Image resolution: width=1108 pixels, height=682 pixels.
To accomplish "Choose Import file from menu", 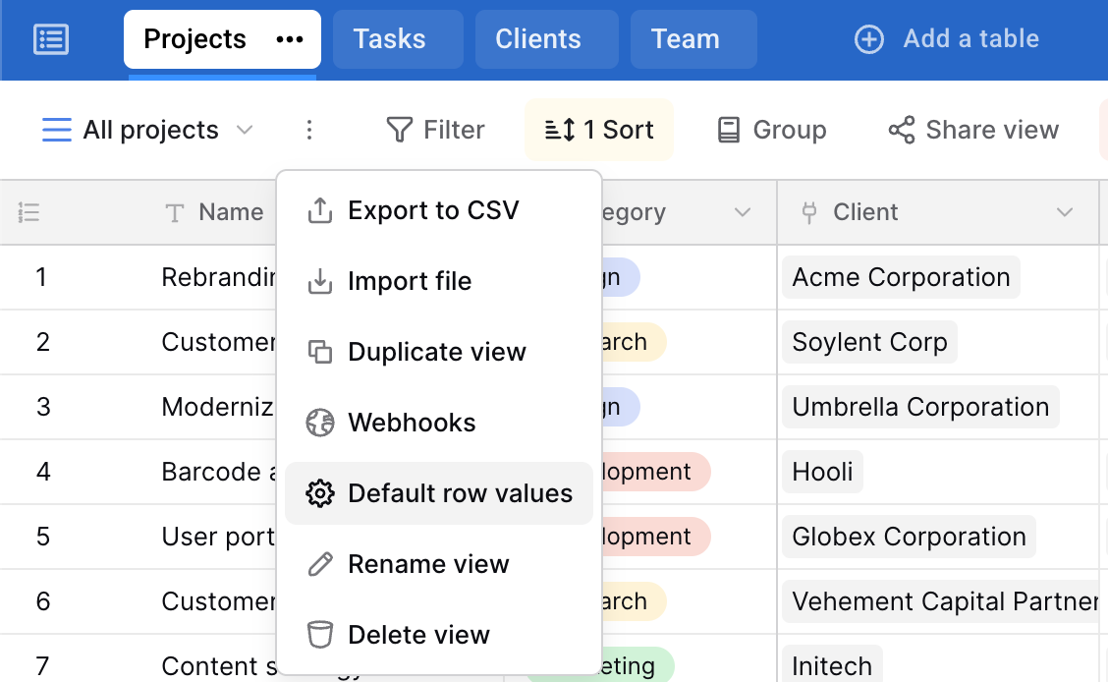I will [439, 281].
